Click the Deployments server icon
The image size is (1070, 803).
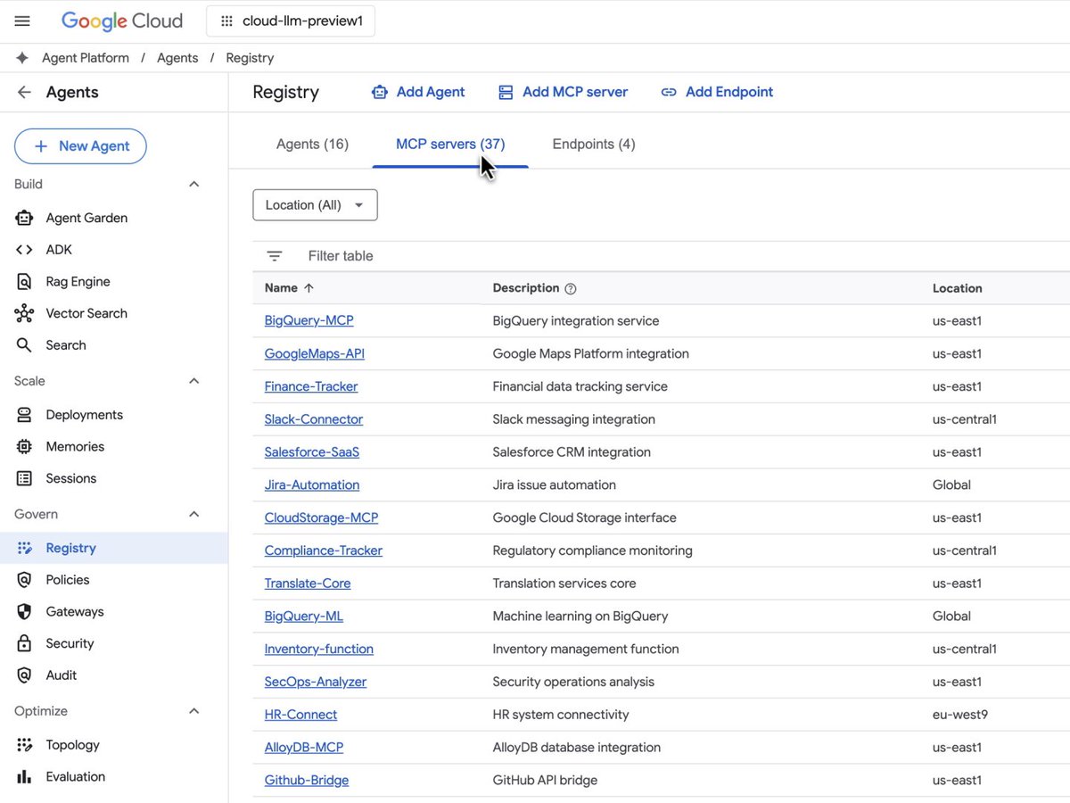coord(24,415)
